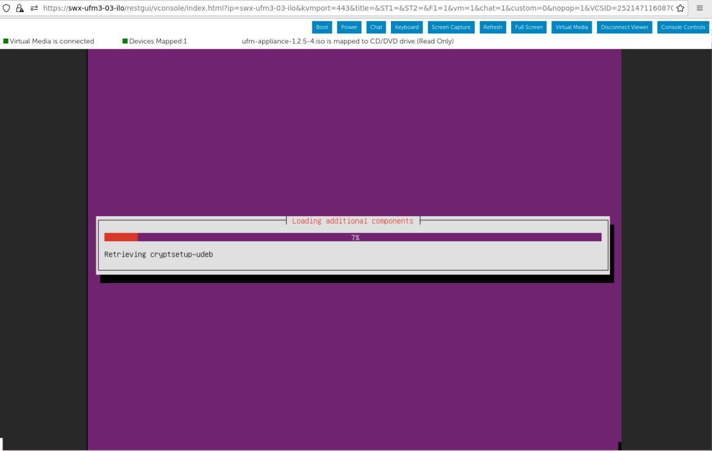Image resolution: width=712 pixels, height=451 pixels.
Task: Start a Chat session
Action: [x=376, y=27]
